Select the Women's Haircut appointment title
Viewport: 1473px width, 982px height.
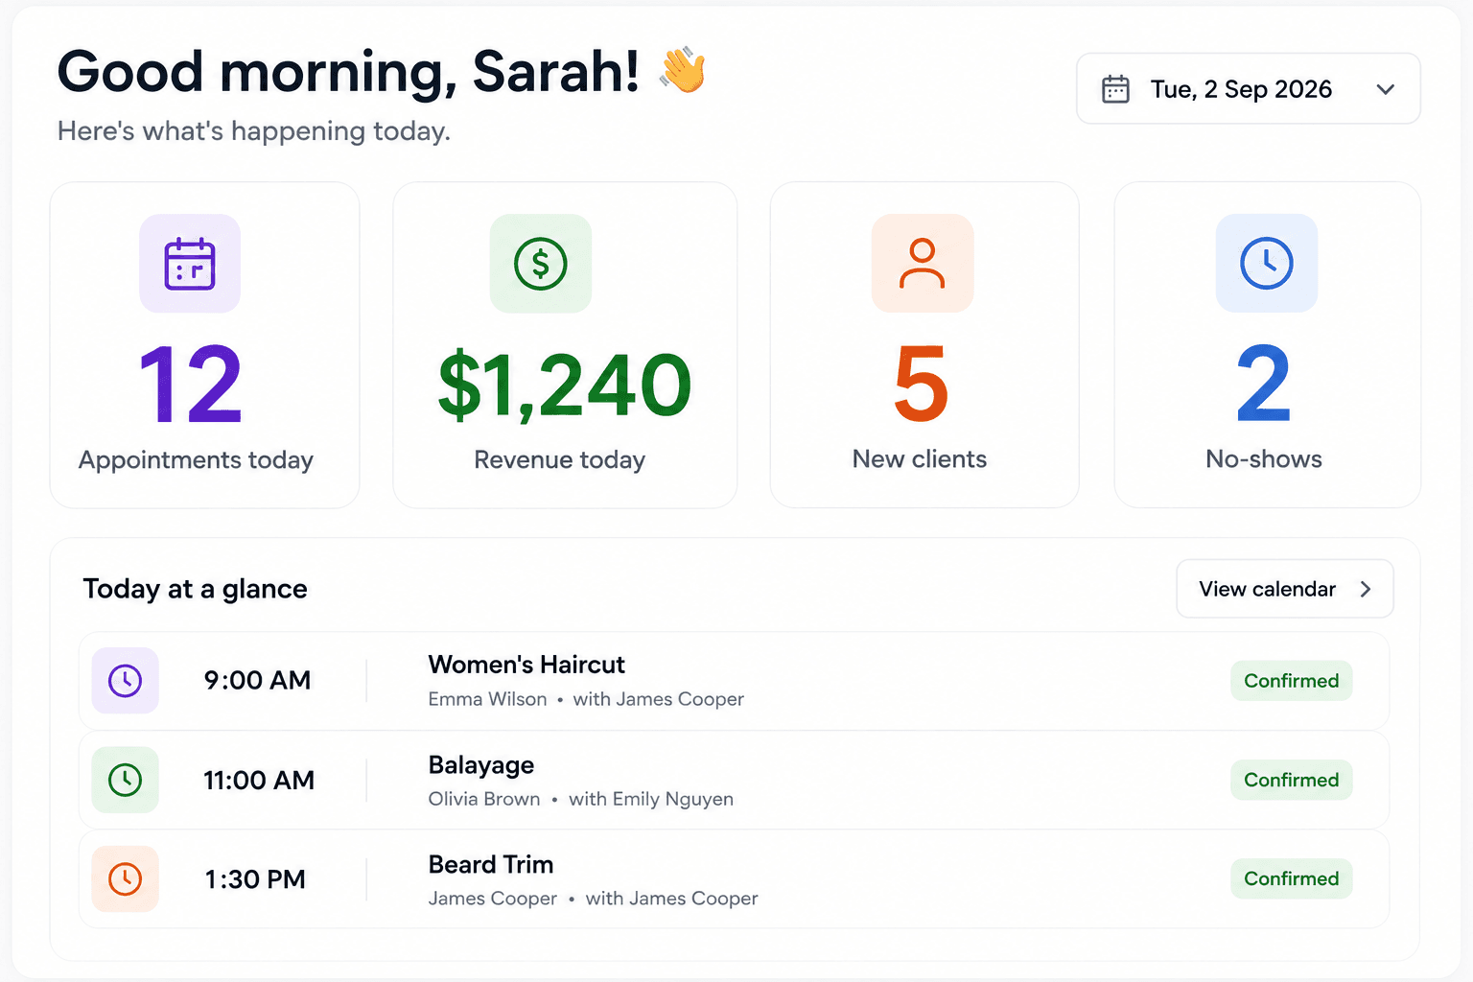[526, 665]
